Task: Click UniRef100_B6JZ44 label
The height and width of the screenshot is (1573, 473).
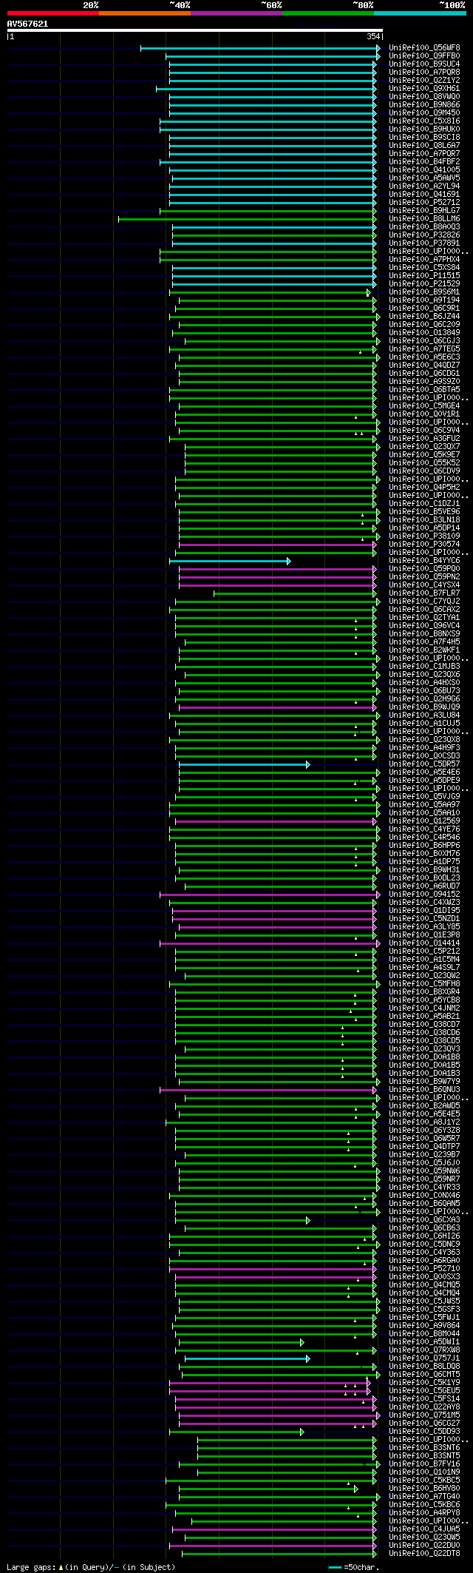Action: [424, 317]
